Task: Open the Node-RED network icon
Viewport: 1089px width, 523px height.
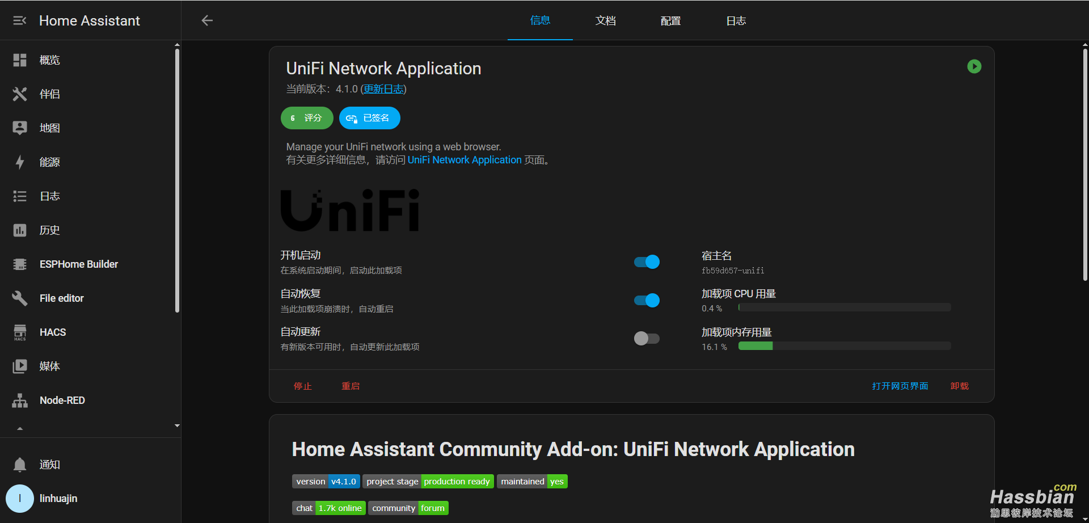Action: point(20,400)
